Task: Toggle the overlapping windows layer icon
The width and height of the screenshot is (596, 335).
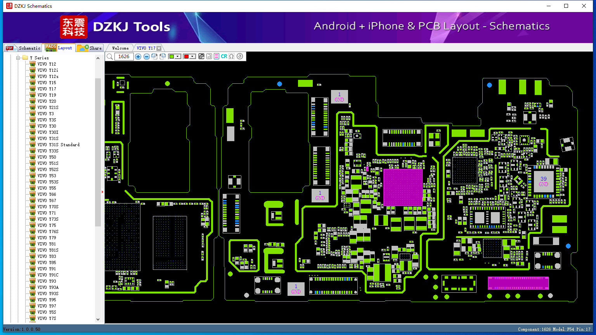Action: coord(201,57)
